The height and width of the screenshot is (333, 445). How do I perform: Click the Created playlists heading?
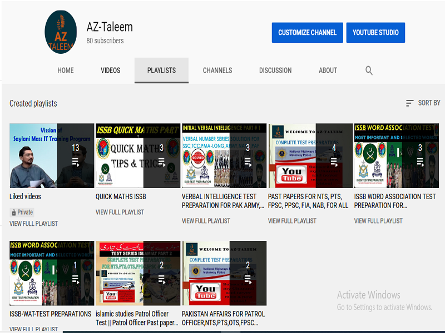point(33,104)
